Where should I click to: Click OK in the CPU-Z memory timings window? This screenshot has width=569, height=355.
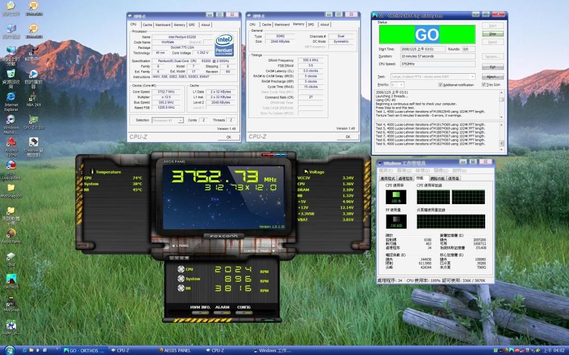pyautogui.click(x=348, y=137)
